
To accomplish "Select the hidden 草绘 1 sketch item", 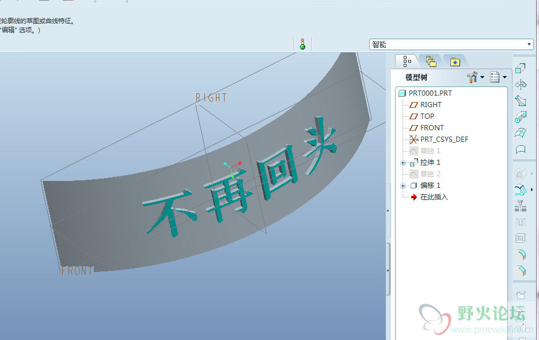I will (430, 151).
